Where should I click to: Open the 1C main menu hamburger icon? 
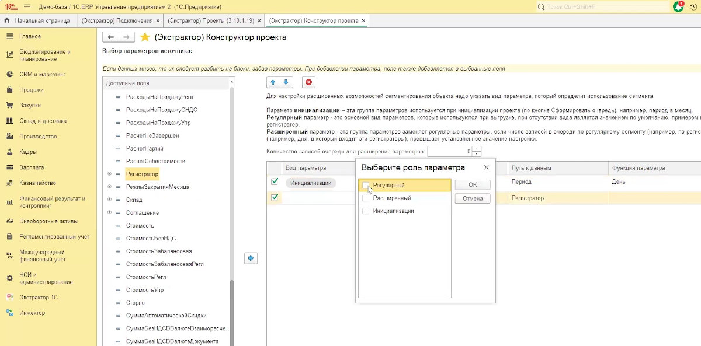click(27, 6)
